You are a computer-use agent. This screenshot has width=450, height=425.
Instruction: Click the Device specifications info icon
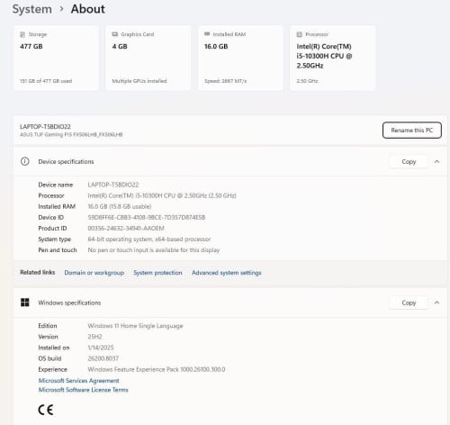(x=25, y=161)
